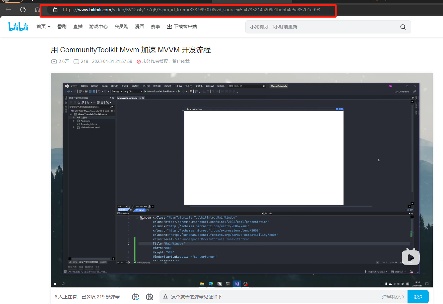Click File Explorer icon in the video's taskbar
443x304 pixels.
202,284
